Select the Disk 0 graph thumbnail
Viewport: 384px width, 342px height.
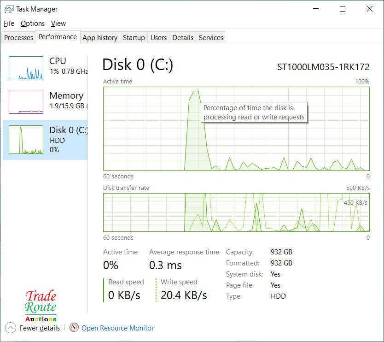[x=26, y=140]
